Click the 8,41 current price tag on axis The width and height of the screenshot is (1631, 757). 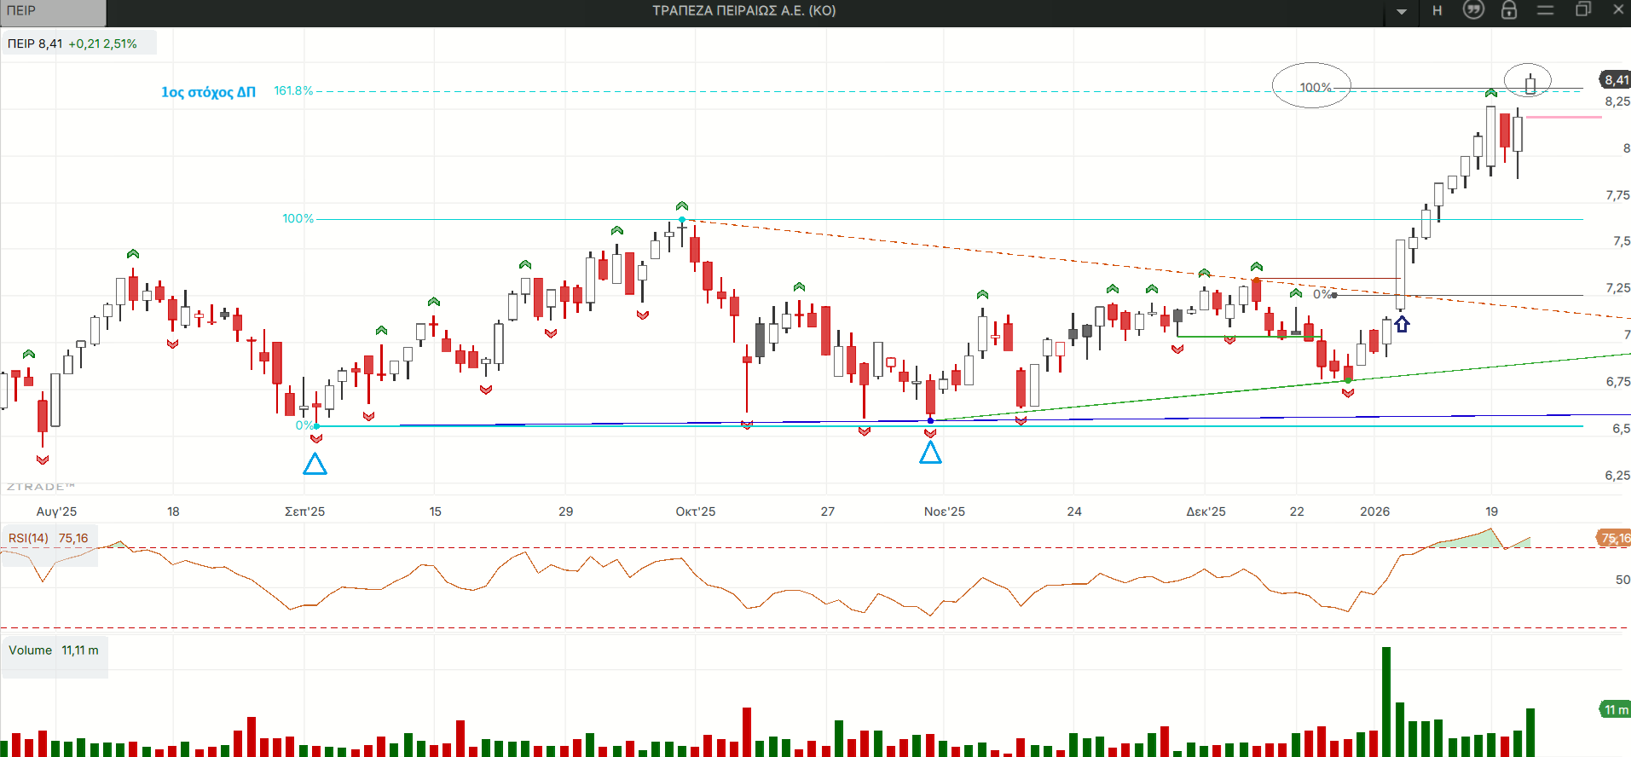coord(1616,80)
